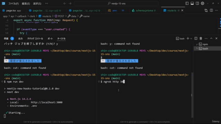Maximize the panel with up chevron

(x=211, y=38)
